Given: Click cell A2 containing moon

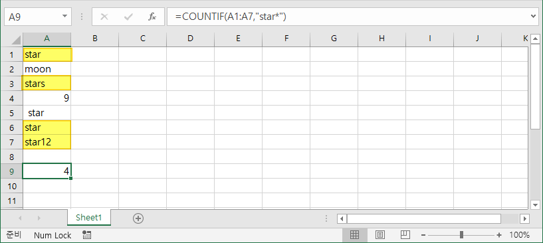Looking at the screenshot, I should (x=47, y=69).
